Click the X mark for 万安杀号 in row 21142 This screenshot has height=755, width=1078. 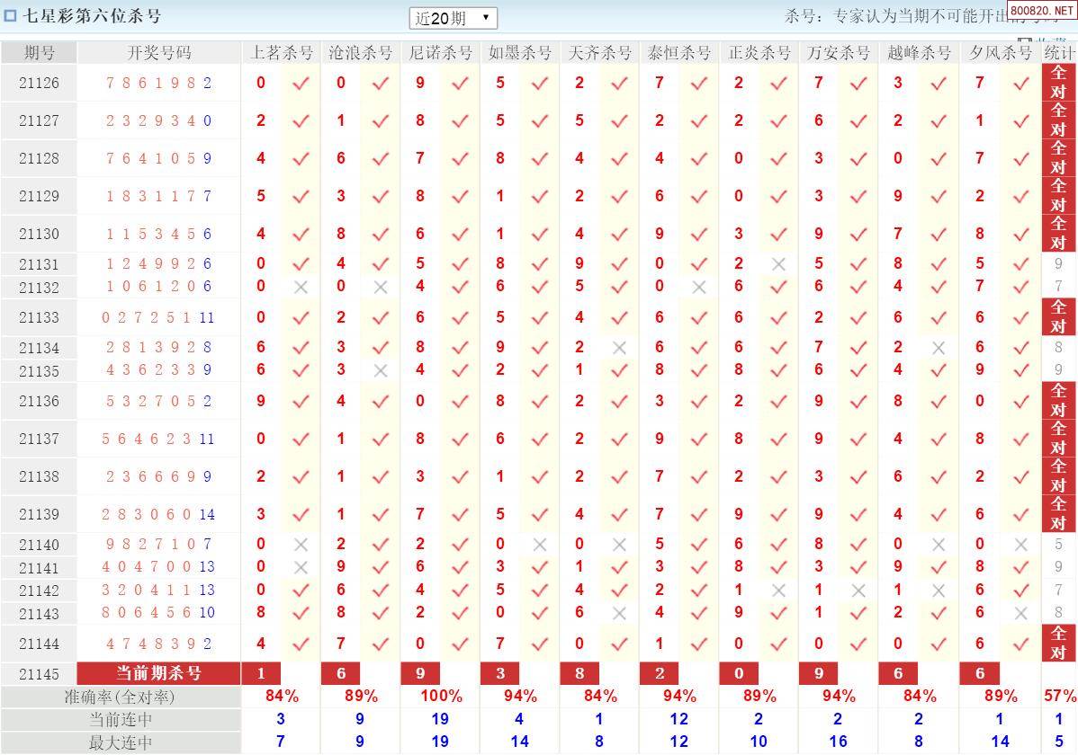point(858,591)
